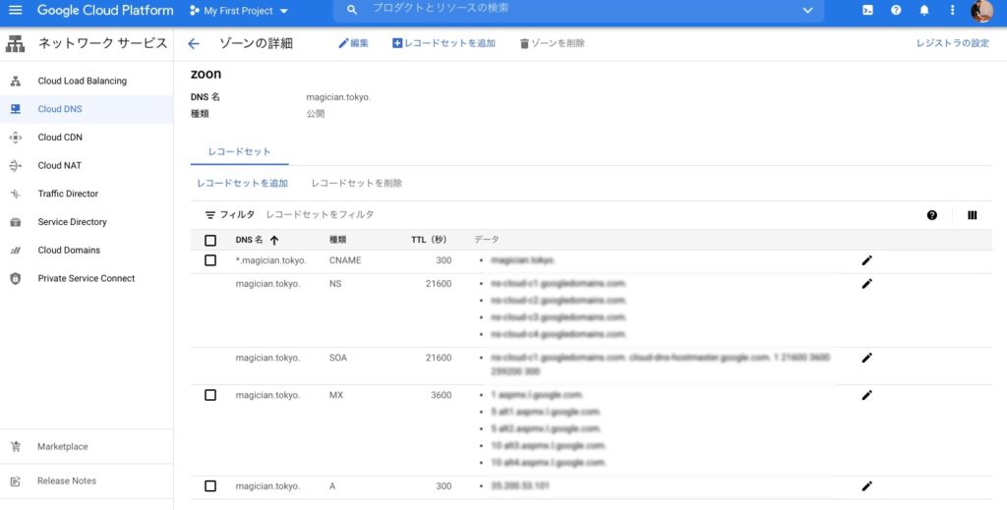The height and width of the screenshot is (510, 1007).
Task: Open Cloud Shell terminal icon
Action: (867, 11)
